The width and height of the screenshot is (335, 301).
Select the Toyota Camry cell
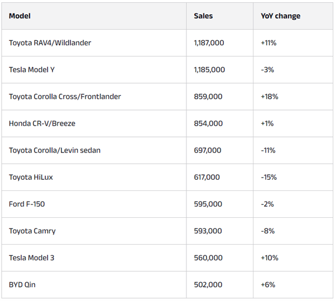[32, 231]
